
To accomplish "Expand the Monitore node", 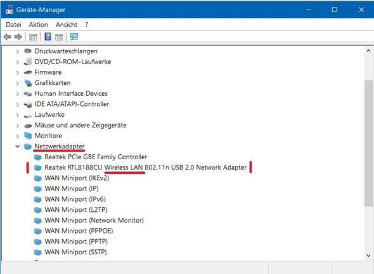I will [17, 136].
